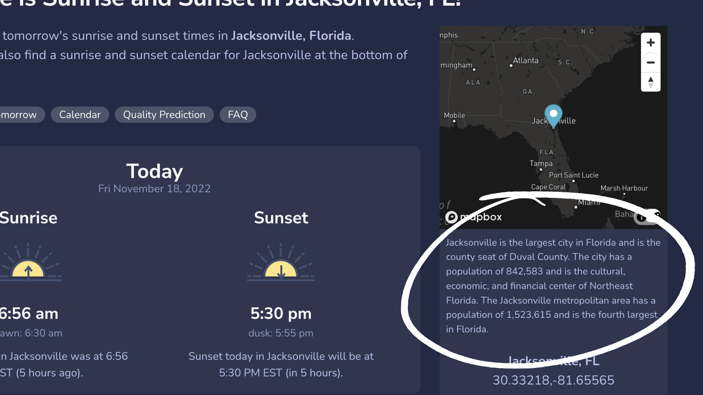The width and height of the screenshot is (703, 395).
Task: Click the Jacksonville, Florida bold text
Action: click(x=291, y=36)
